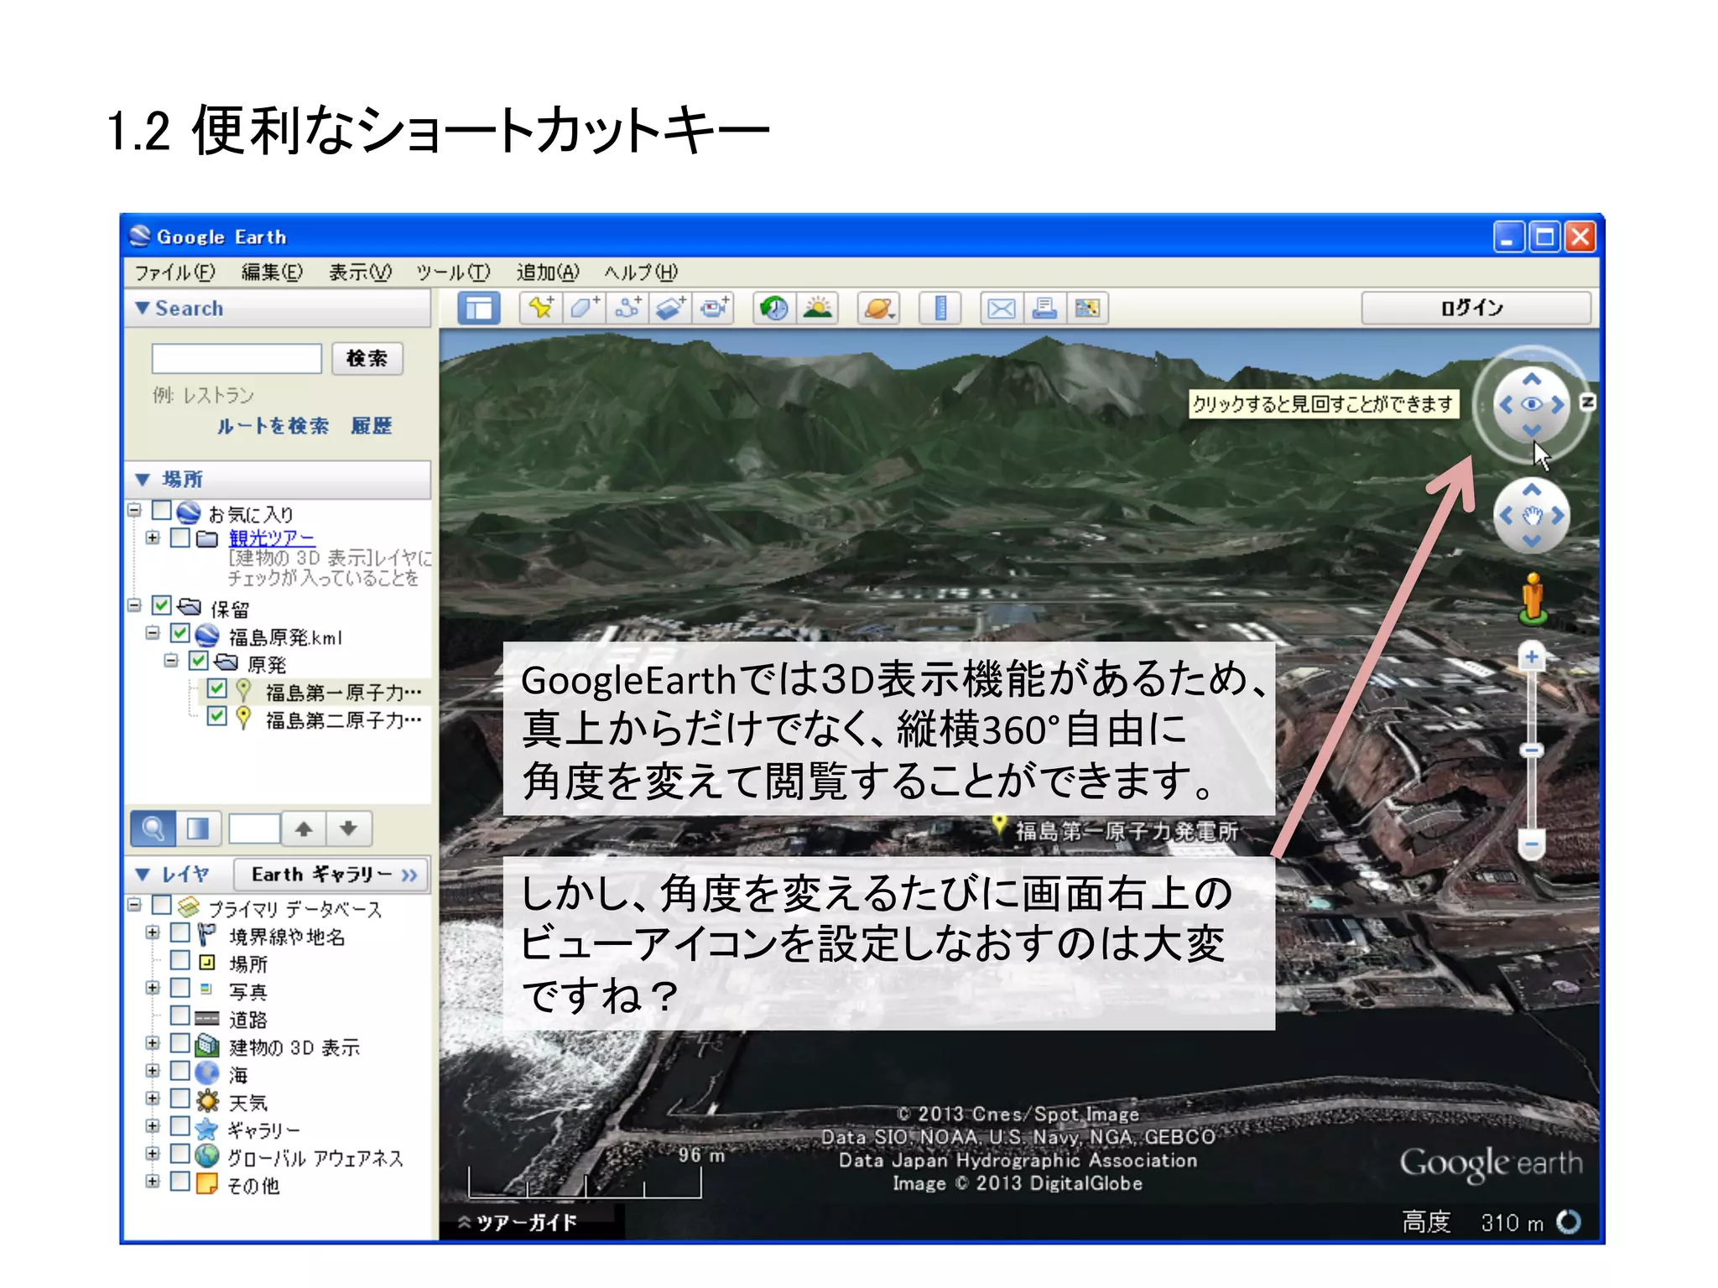Expand the 天気 layer node
This screenshot has height=1288, width=1718.
click(153, 1098)
